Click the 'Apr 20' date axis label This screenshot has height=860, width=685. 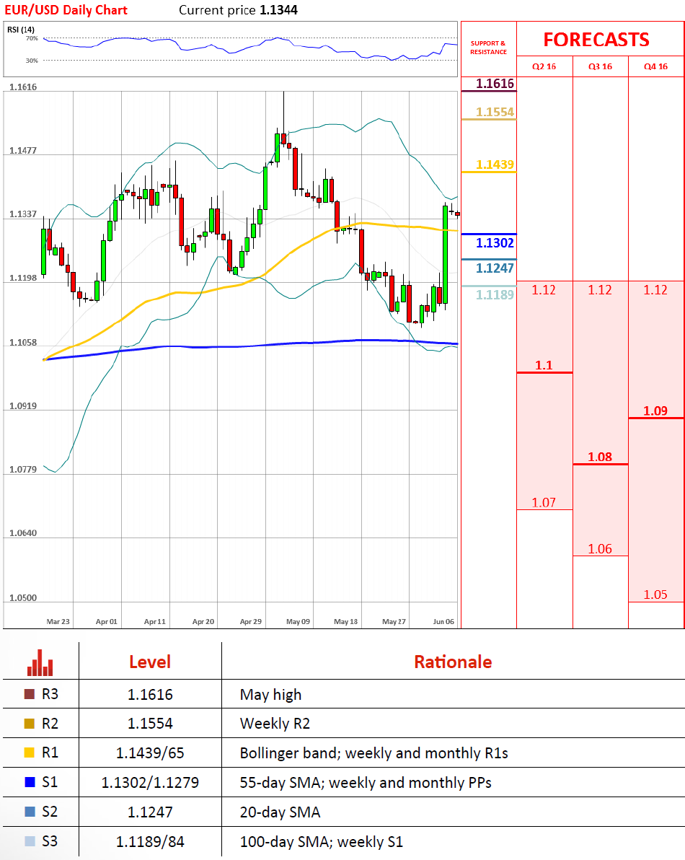pyautogui.click(x=203, y=621)
